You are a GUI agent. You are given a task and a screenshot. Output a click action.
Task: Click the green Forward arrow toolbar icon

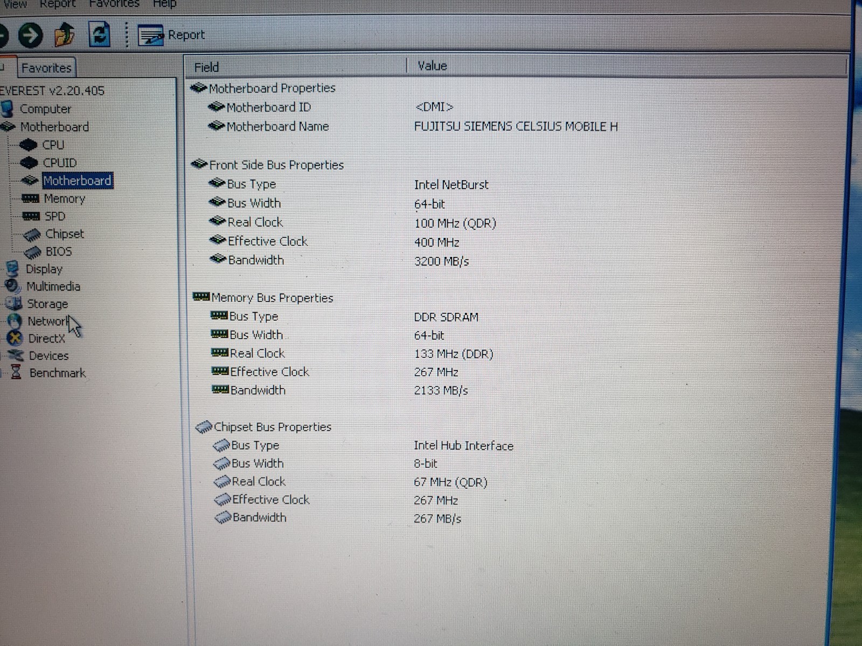click(x=31, y=36)
